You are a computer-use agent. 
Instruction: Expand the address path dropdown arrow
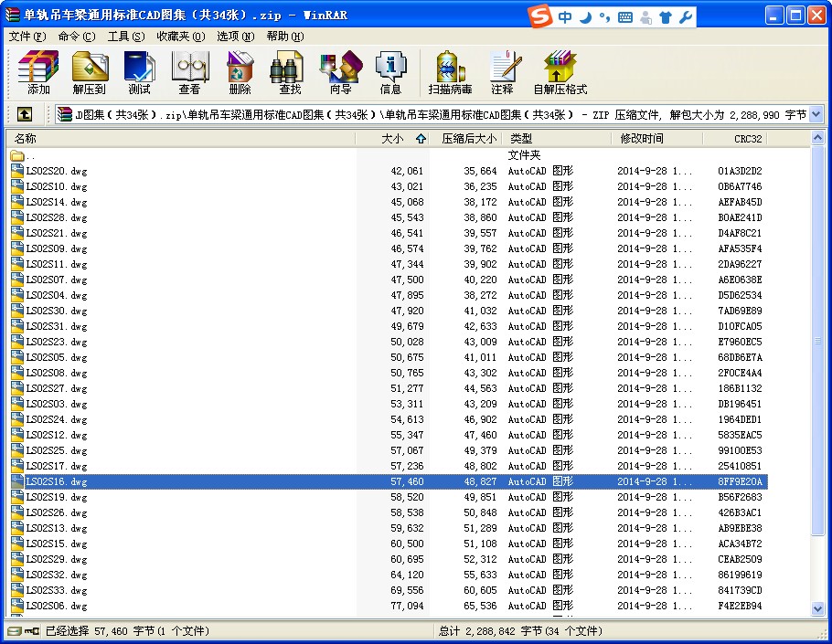(816, 114)
